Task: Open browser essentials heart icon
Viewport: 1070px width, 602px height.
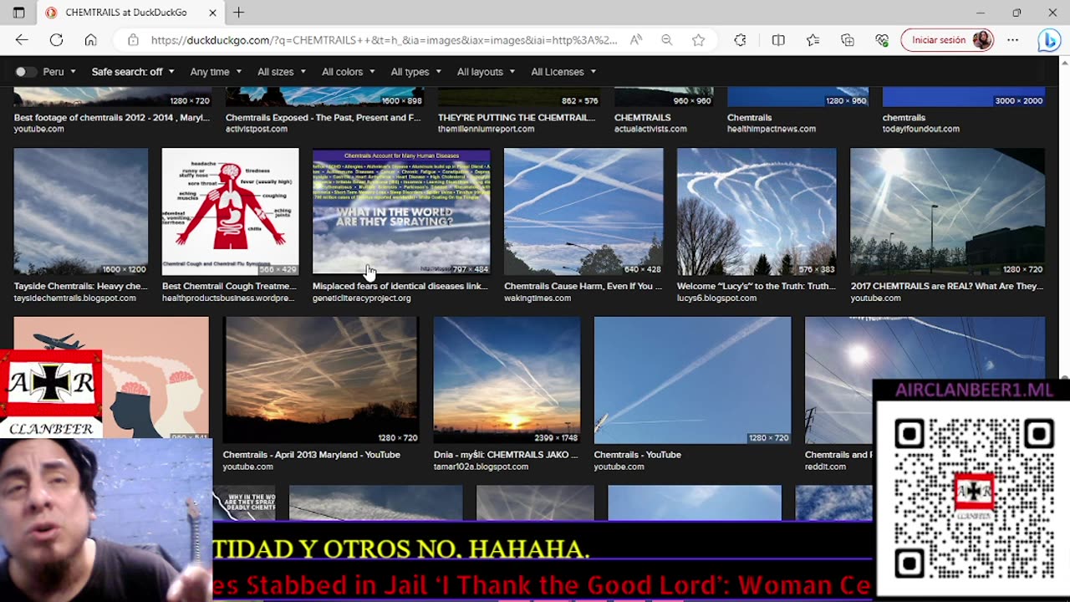Action: point(882,40)
